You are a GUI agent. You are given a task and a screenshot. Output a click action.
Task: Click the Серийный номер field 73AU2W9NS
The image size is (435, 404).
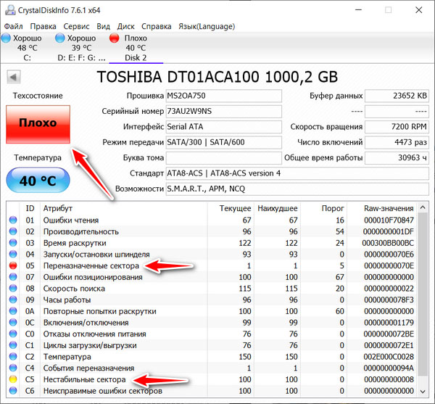click(x=223, y=111)
